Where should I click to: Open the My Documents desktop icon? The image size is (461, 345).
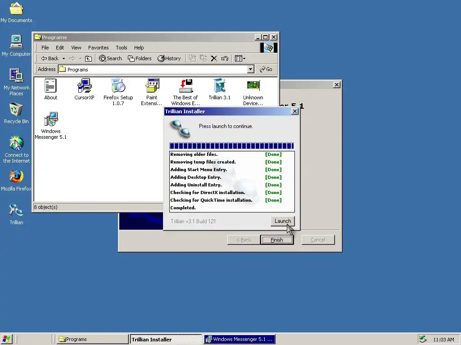point(16,12)
